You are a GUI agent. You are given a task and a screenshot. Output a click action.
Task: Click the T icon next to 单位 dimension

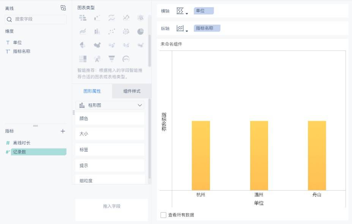pos(8,43)
